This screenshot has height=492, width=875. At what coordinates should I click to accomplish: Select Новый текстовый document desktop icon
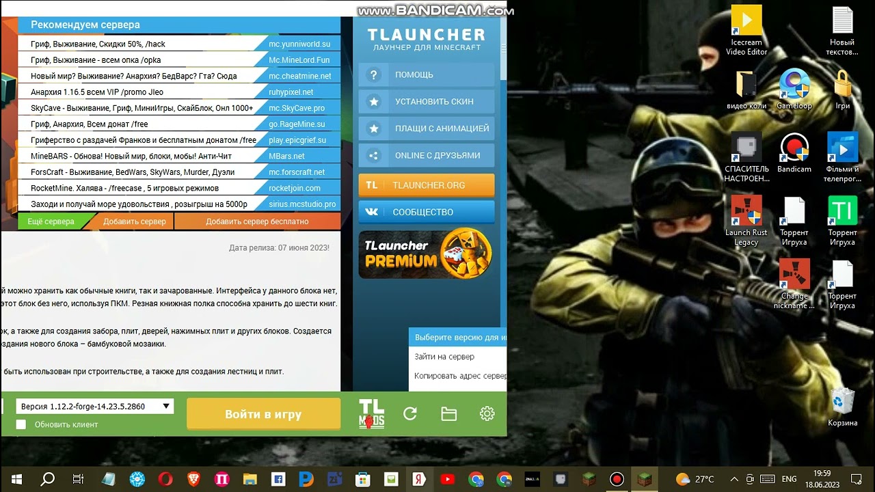point(843,31)
